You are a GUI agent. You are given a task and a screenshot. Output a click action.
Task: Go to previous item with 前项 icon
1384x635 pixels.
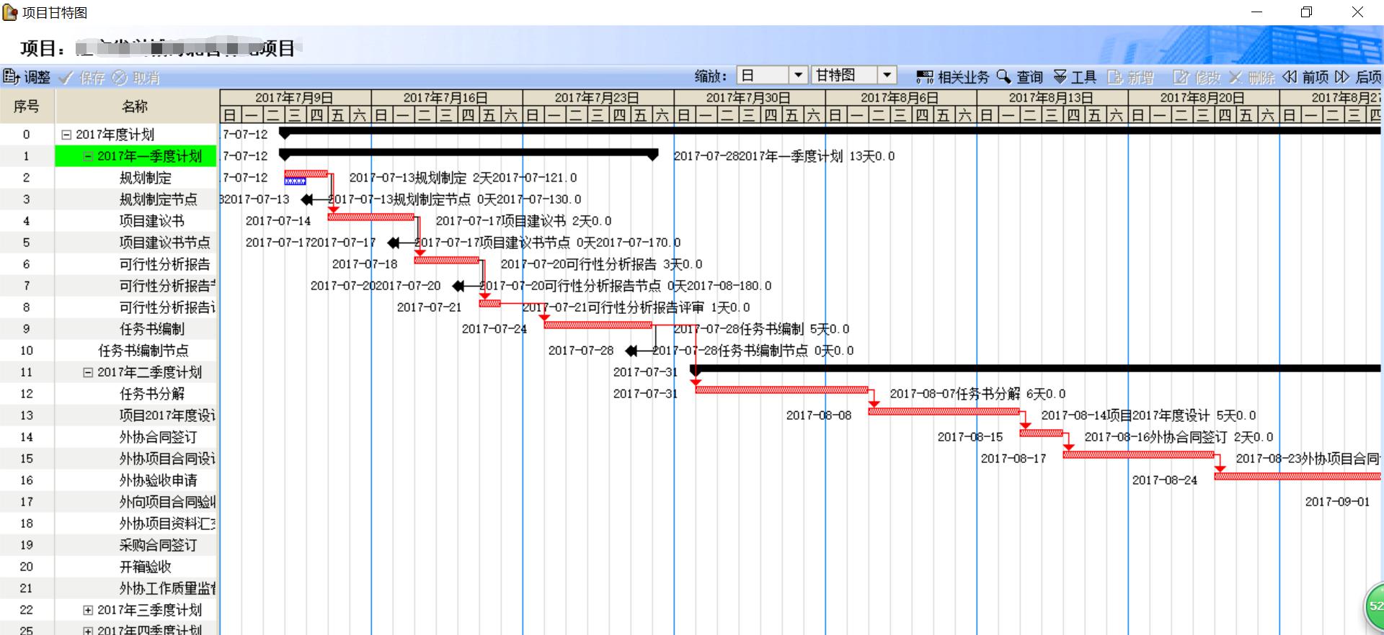1290,77
